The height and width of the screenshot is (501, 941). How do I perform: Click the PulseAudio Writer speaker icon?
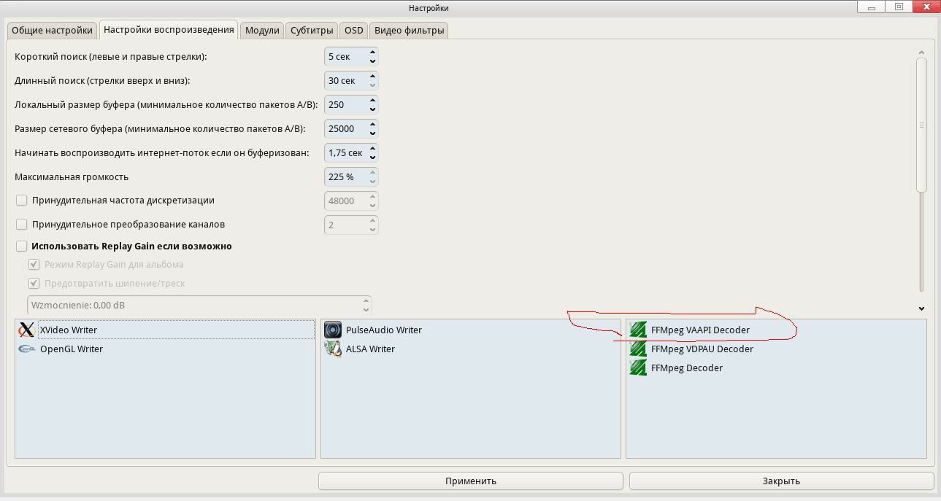pos(333,330)
